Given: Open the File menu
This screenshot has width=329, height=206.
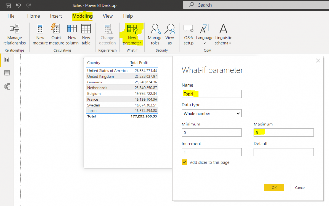Looking at the screenshot, I should (x=11, y=16).
